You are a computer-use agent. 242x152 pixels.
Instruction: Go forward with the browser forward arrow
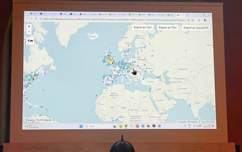coord(31,18)
